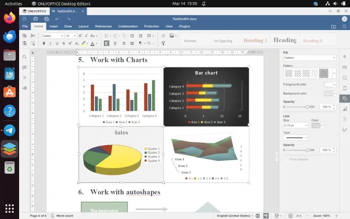Open the Calibri font name dropdown
This screenshot has width=350, height=219.
click(x=52, y=36)
